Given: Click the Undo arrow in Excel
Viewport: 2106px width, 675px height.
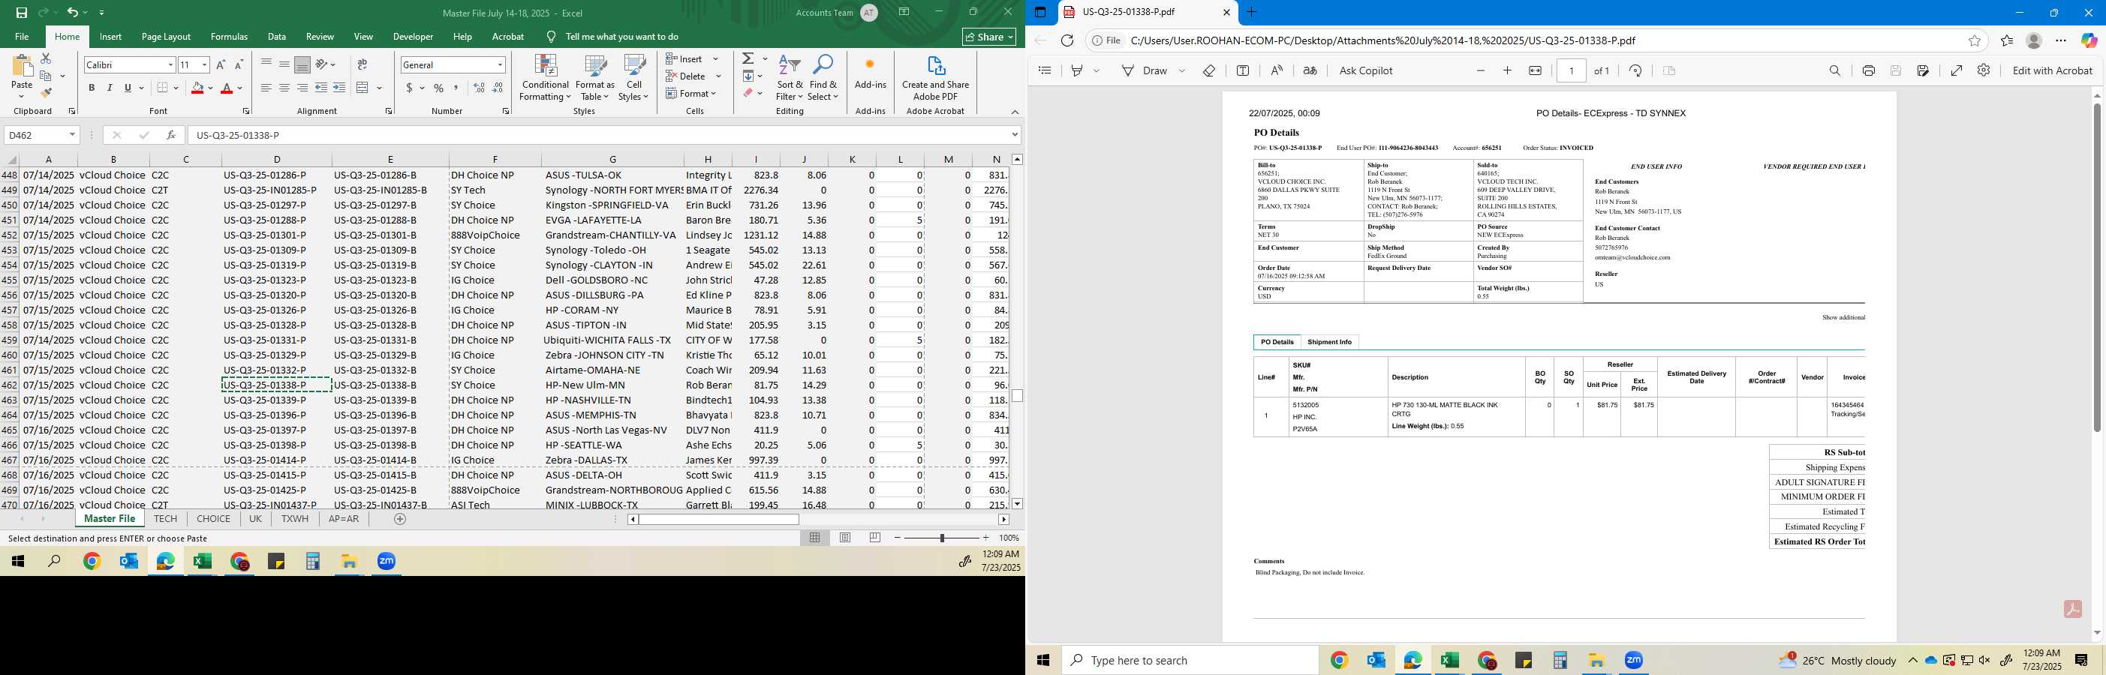Looking at the screenshot, I should (72, 12).
